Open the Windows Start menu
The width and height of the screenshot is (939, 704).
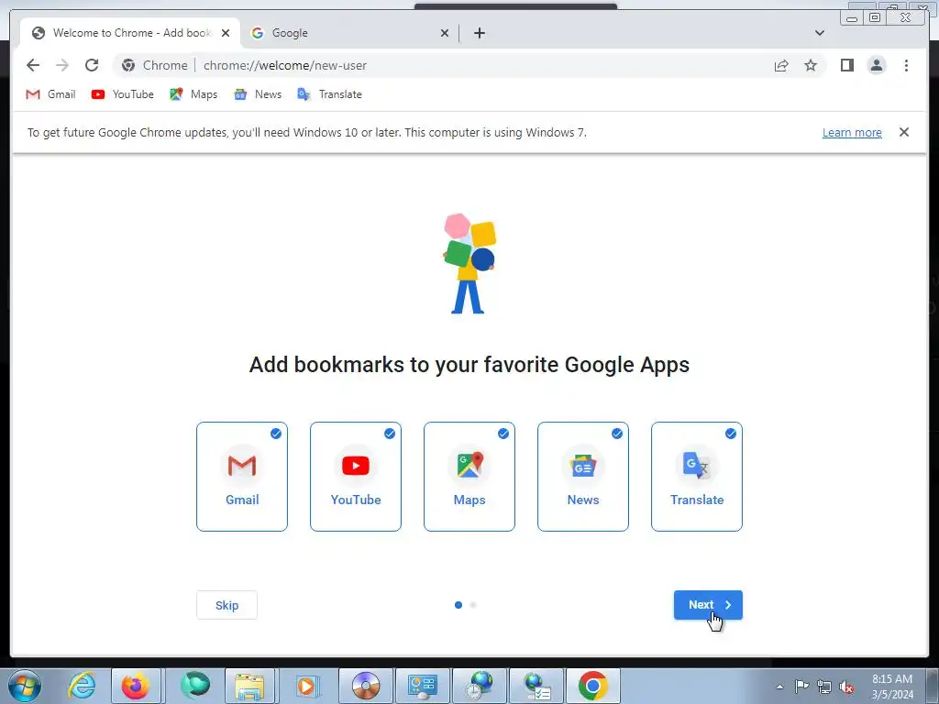(x=25, y=686)
